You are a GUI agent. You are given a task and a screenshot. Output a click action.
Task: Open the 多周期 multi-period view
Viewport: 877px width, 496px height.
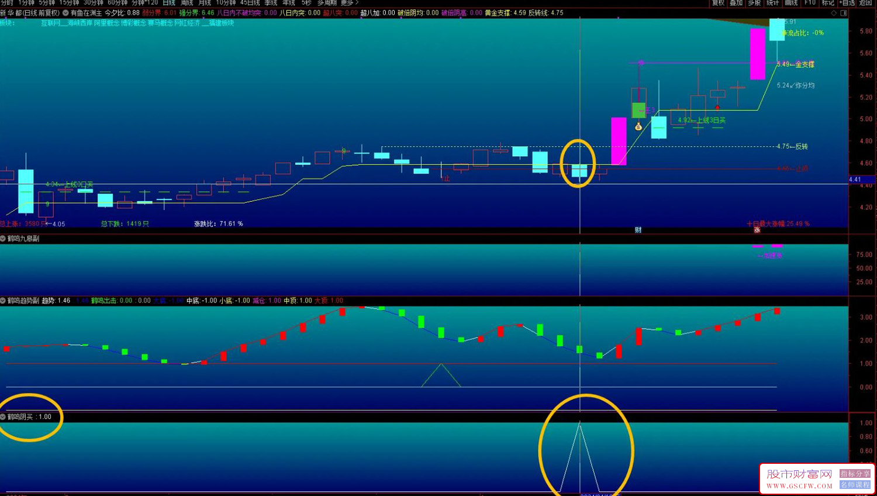tap(327, 3)
